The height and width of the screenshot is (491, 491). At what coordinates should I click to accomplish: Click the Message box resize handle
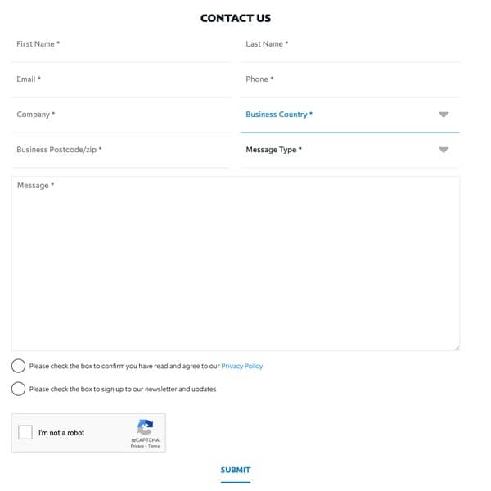point(456,348)
